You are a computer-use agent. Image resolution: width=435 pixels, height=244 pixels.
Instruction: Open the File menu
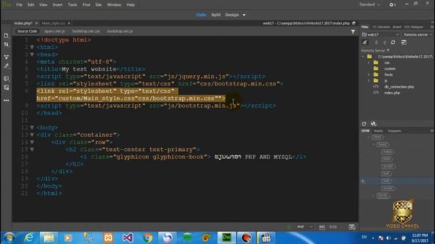19,5
